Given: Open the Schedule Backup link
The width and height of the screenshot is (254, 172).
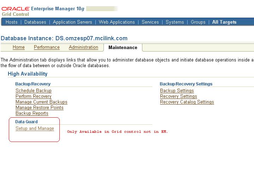Looking at the screenshot, I should coord(34,91).
